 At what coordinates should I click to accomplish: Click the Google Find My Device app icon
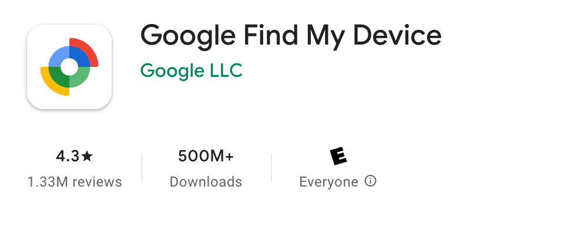coord(69,67)
